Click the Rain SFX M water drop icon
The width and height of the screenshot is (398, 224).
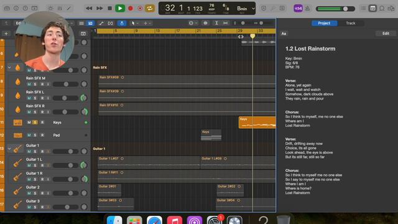click(18, 82)
